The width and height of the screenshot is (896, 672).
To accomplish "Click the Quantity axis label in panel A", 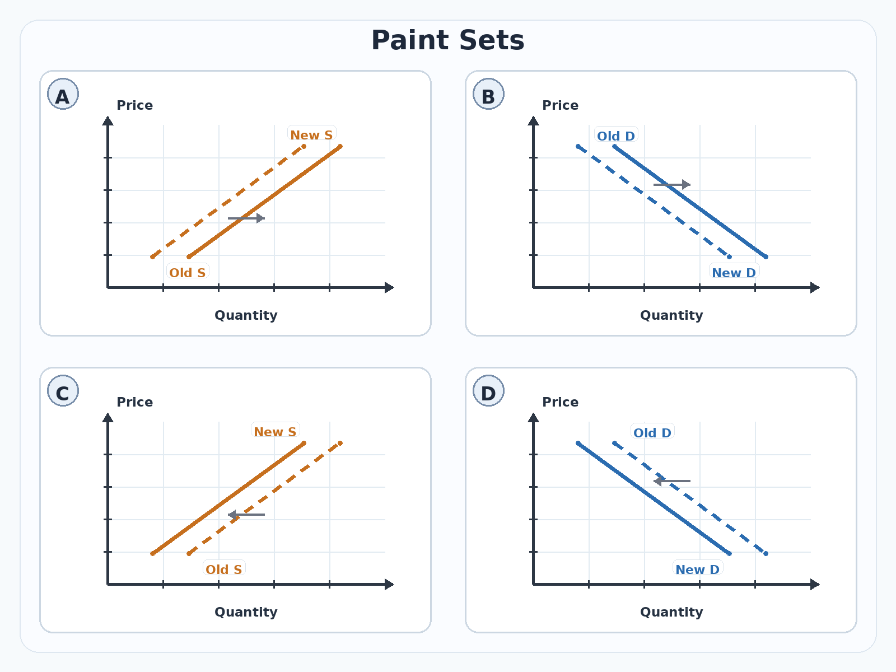I will [x=246, y=315].
